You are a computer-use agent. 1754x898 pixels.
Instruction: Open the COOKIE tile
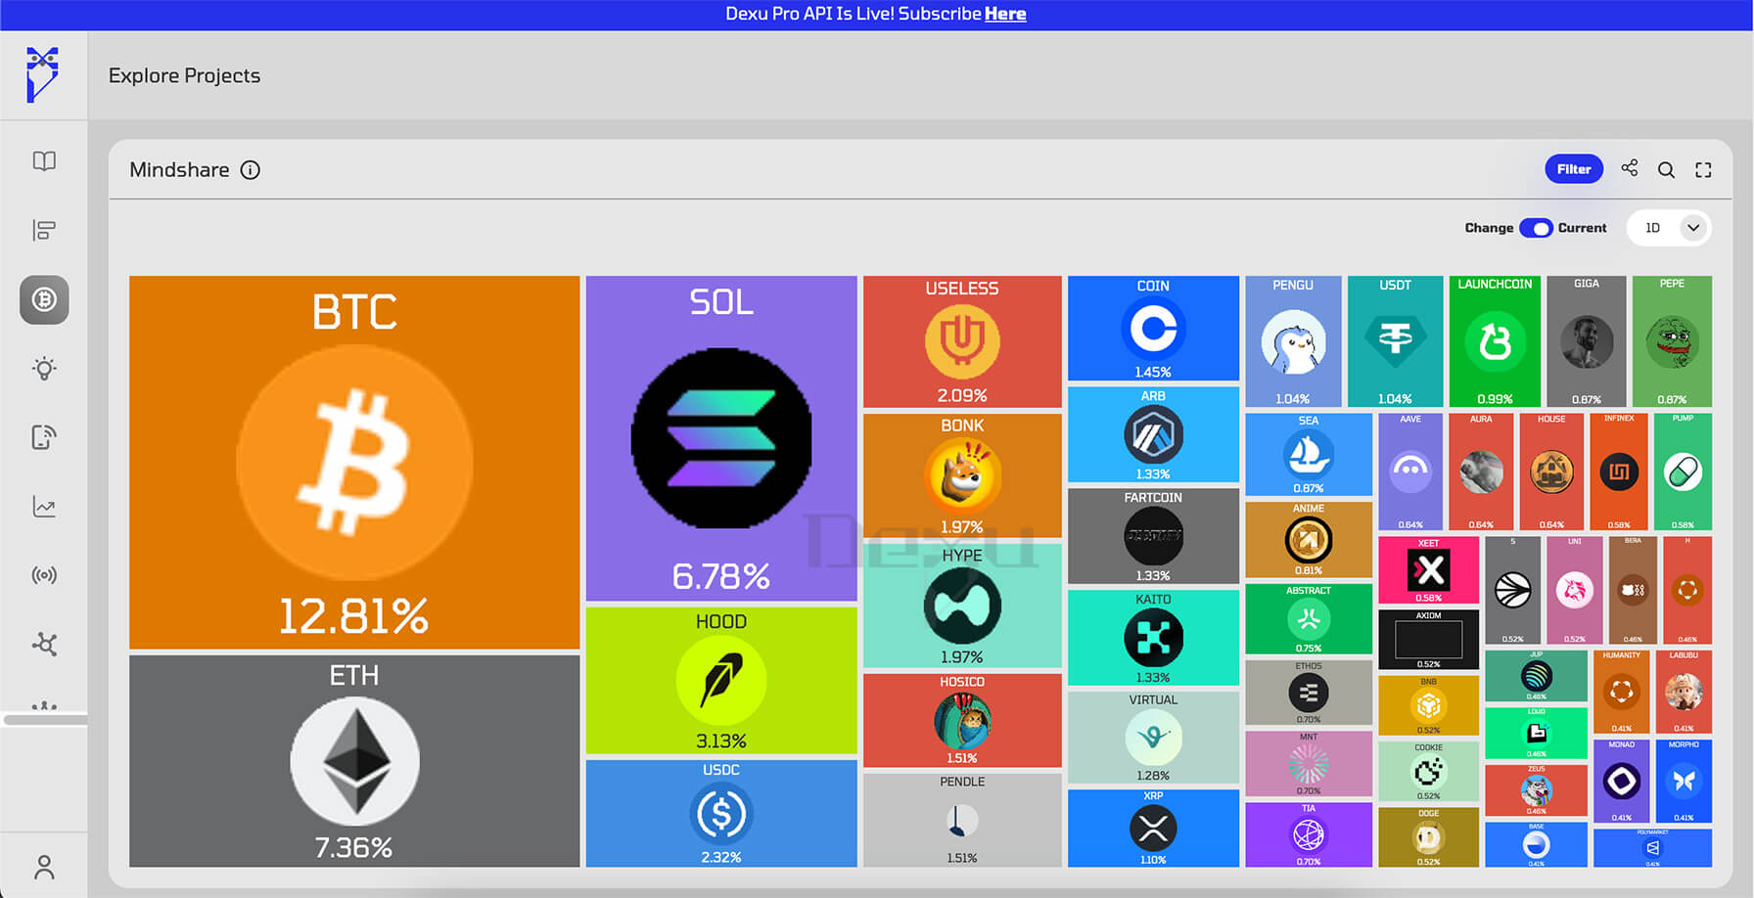(x=1428, y=772)
